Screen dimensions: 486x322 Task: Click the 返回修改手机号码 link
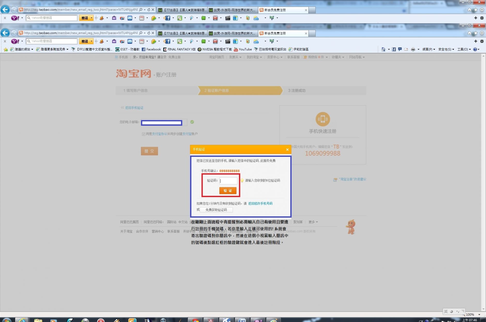coord(260,204)
